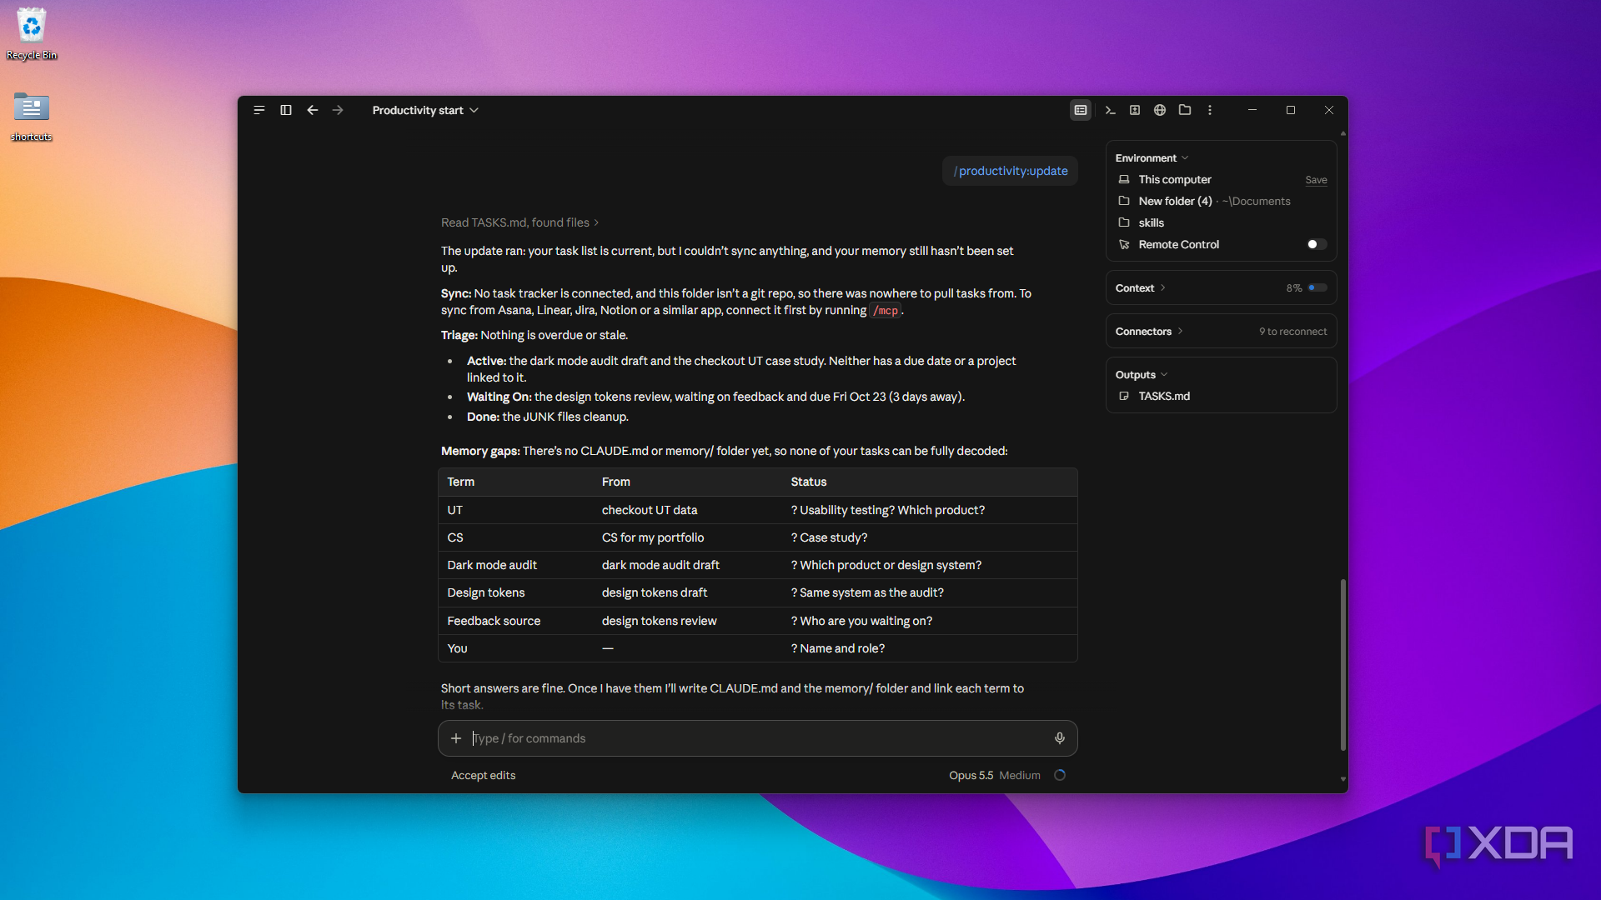Expand the Read TASKS.md, found files step
1601x900 pixels.
(520, 222)
